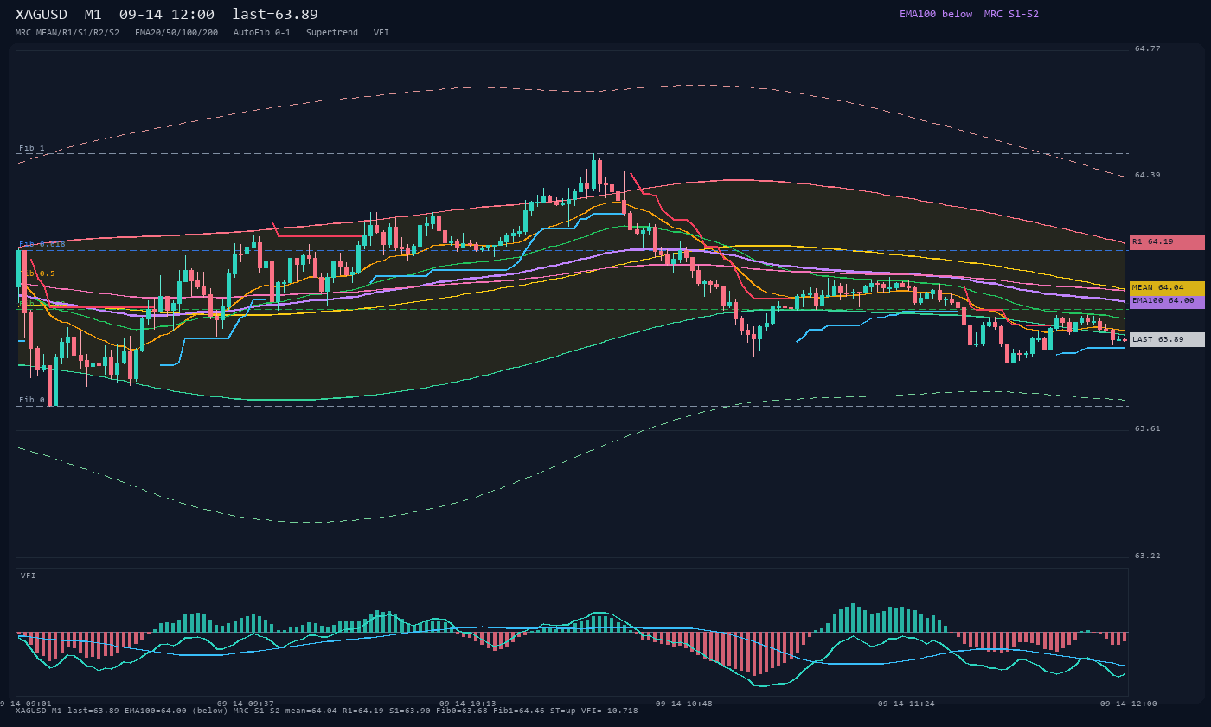The width and height of the screenshot is (1211, 727).
Task: Click the XAGUSD symbol in the header title
Action: tap(42, 14)
